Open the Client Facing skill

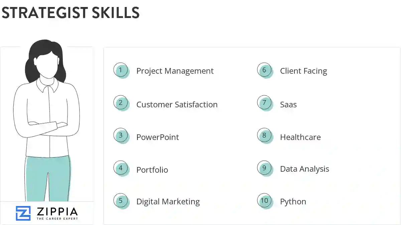pos(303,71)
